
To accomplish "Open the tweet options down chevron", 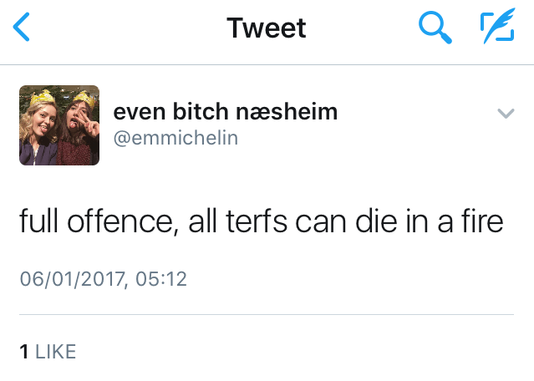I will click(506, 113).
